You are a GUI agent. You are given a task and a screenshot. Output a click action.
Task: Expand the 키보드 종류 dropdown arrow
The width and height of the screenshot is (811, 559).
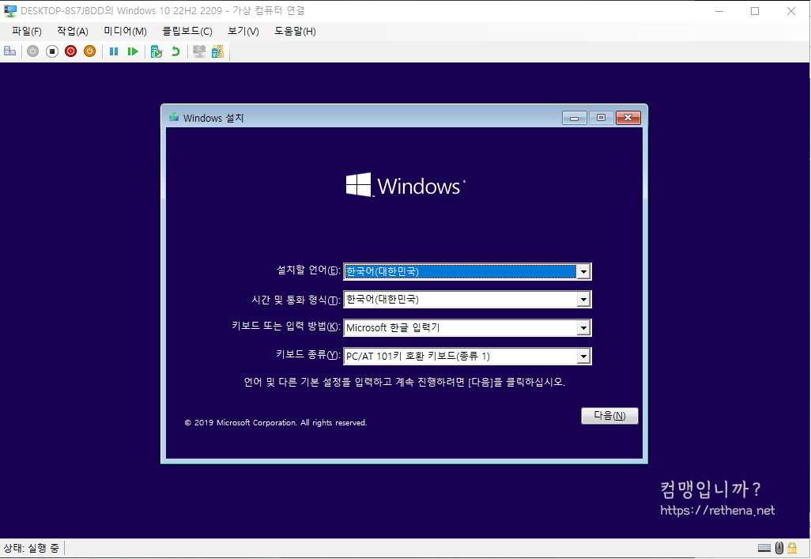coord(583,356)
